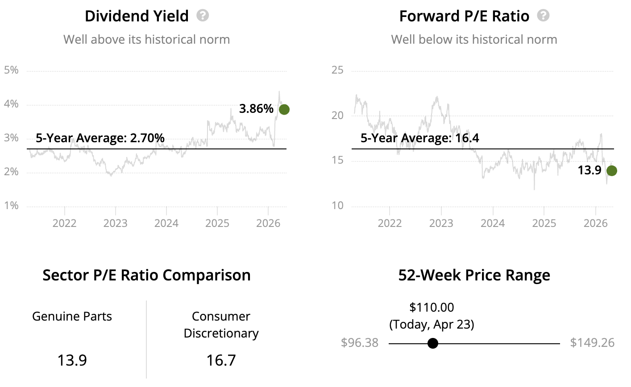Click the $96.38 52-week low value

point(359,343)
